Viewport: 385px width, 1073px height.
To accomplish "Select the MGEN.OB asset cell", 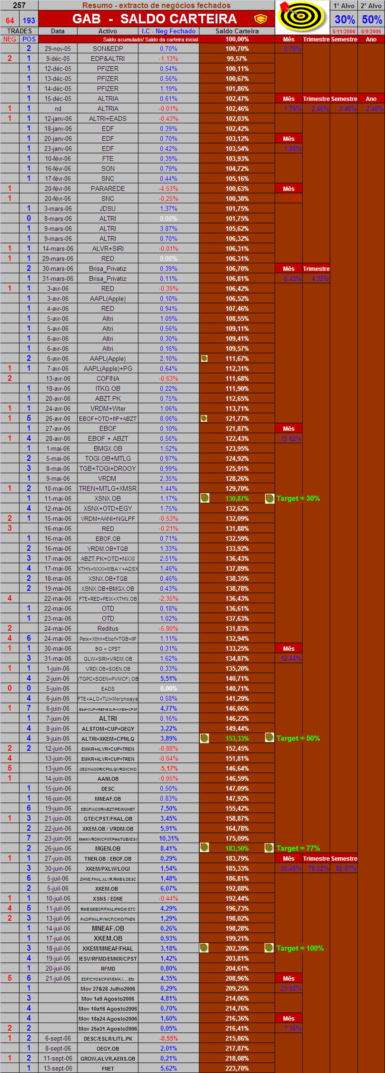I will (108, 848).
